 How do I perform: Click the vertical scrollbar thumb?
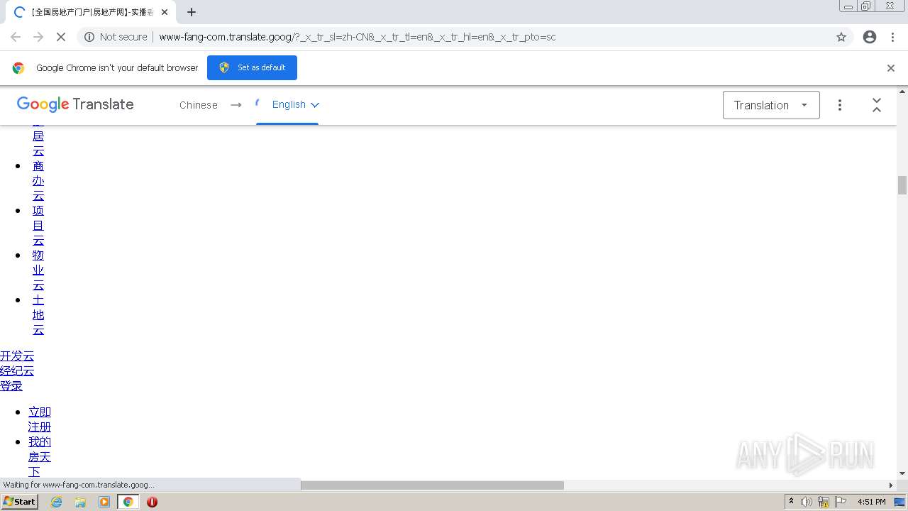pyautogui.click(x=902, y=185)
